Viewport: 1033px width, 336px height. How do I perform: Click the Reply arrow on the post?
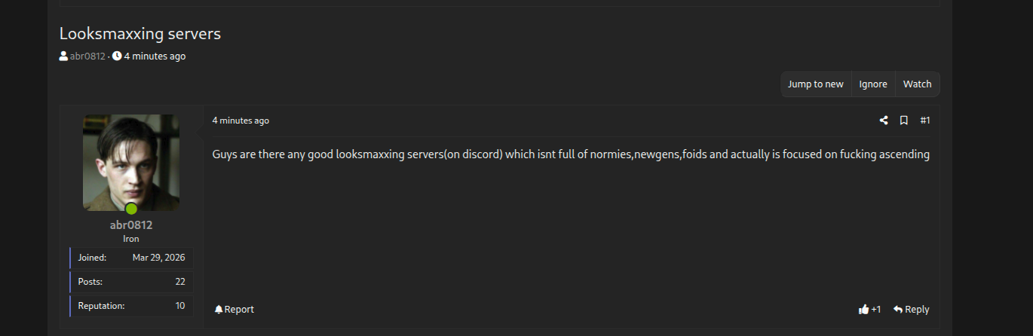pyautogui.click(x=911, y=309)
